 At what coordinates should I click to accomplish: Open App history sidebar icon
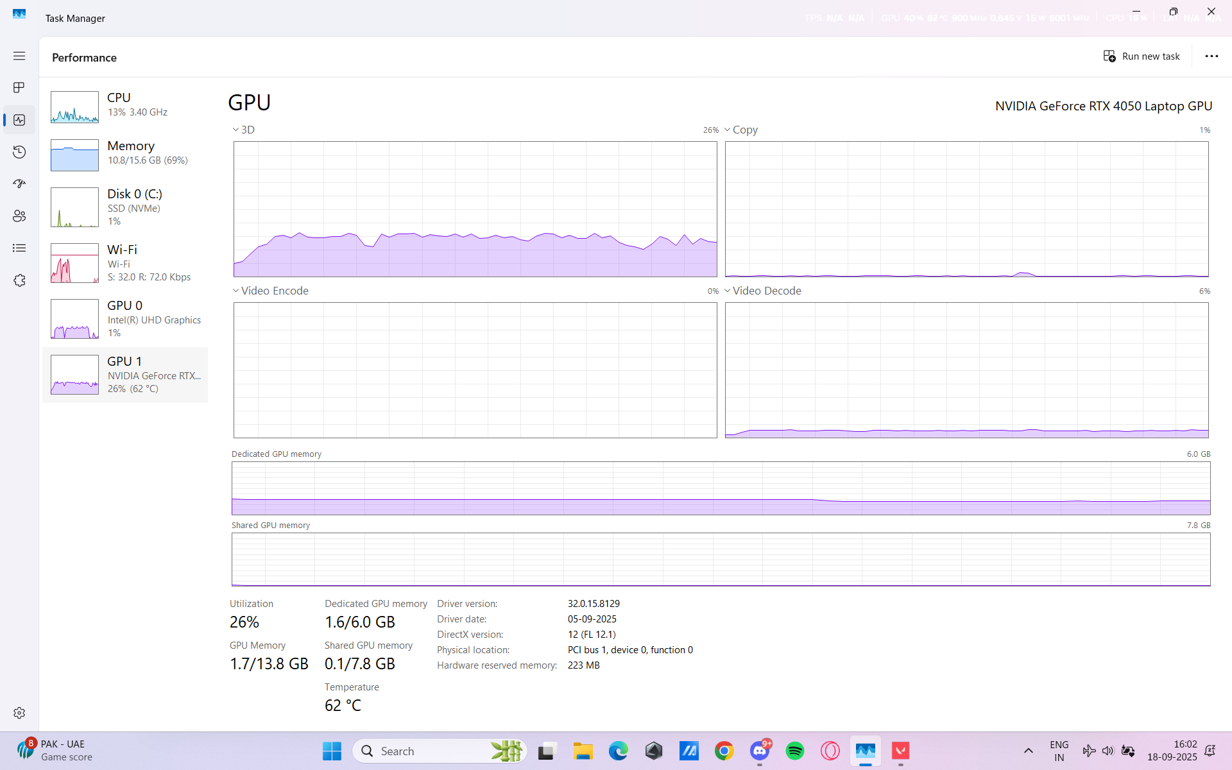pos(19,152)
